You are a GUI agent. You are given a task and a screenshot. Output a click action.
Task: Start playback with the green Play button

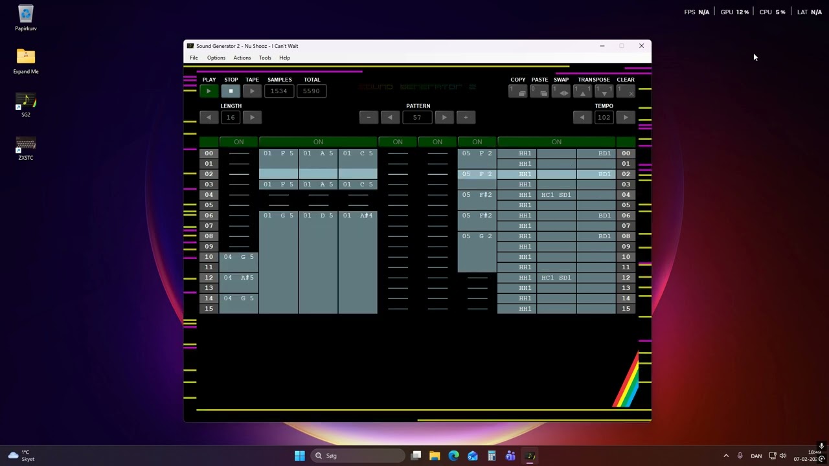click(209, 91)
